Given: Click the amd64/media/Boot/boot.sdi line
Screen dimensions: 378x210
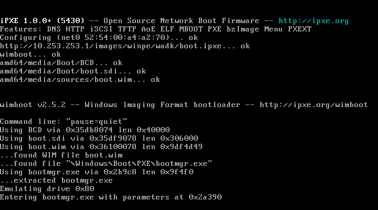Looking at the screenshot, I should point(72,71).
